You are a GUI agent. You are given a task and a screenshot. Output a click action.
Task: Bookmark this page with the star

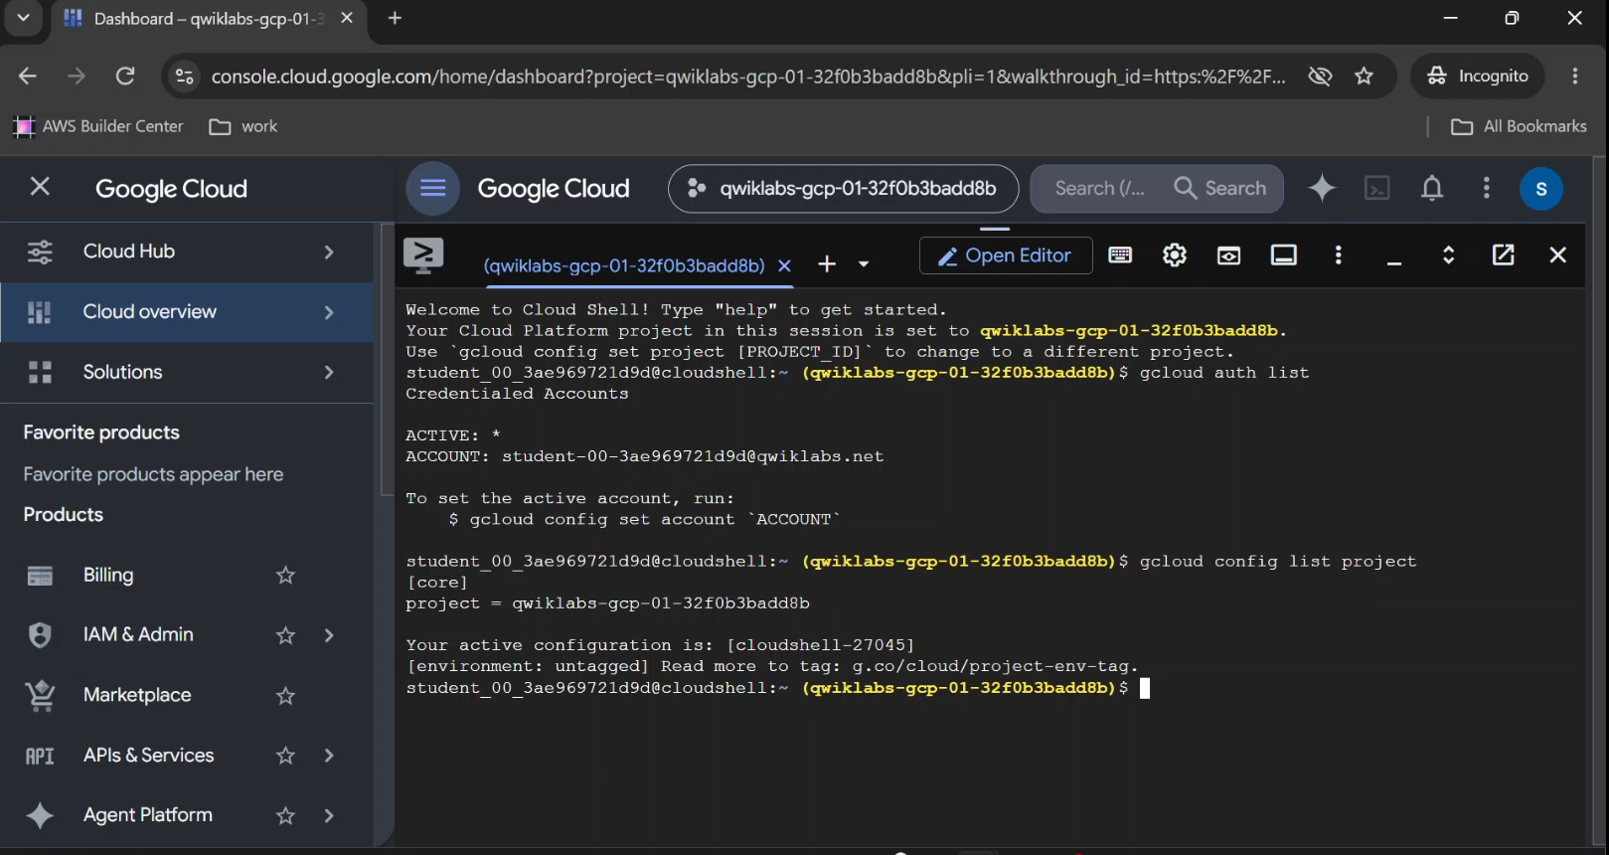pyautogui.click(x=1365, y=76)
